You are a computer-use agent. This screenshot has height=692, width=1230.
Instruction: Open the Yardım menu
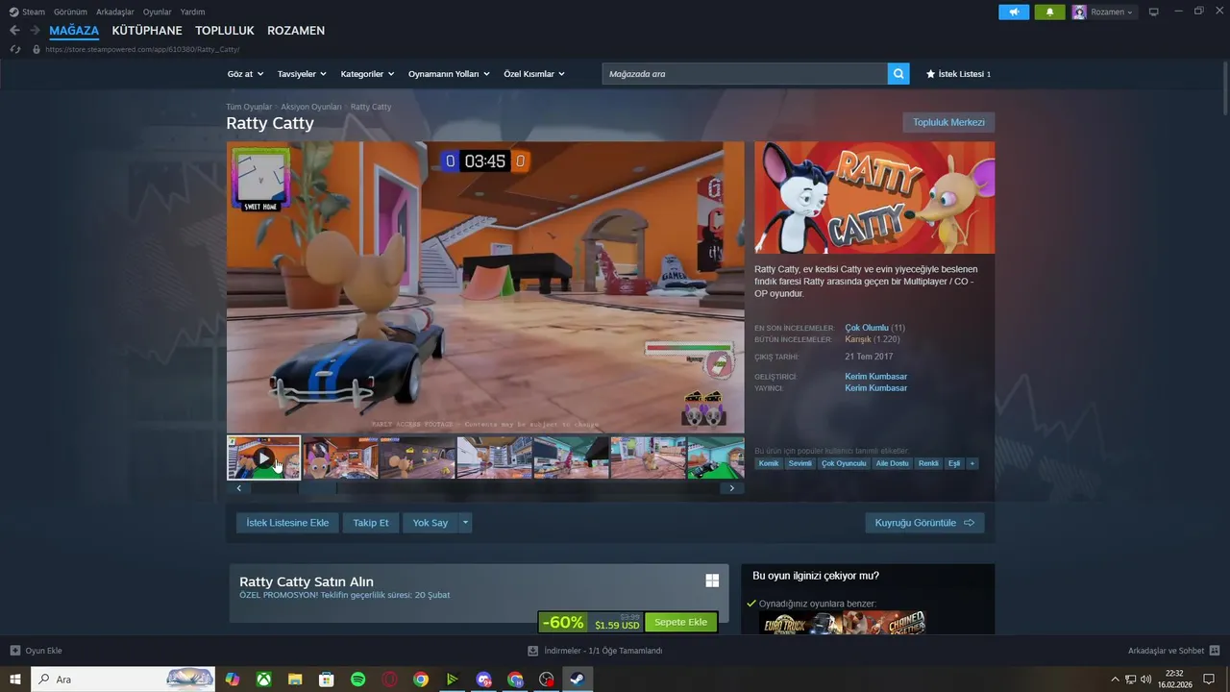click(x=192, y=12)
